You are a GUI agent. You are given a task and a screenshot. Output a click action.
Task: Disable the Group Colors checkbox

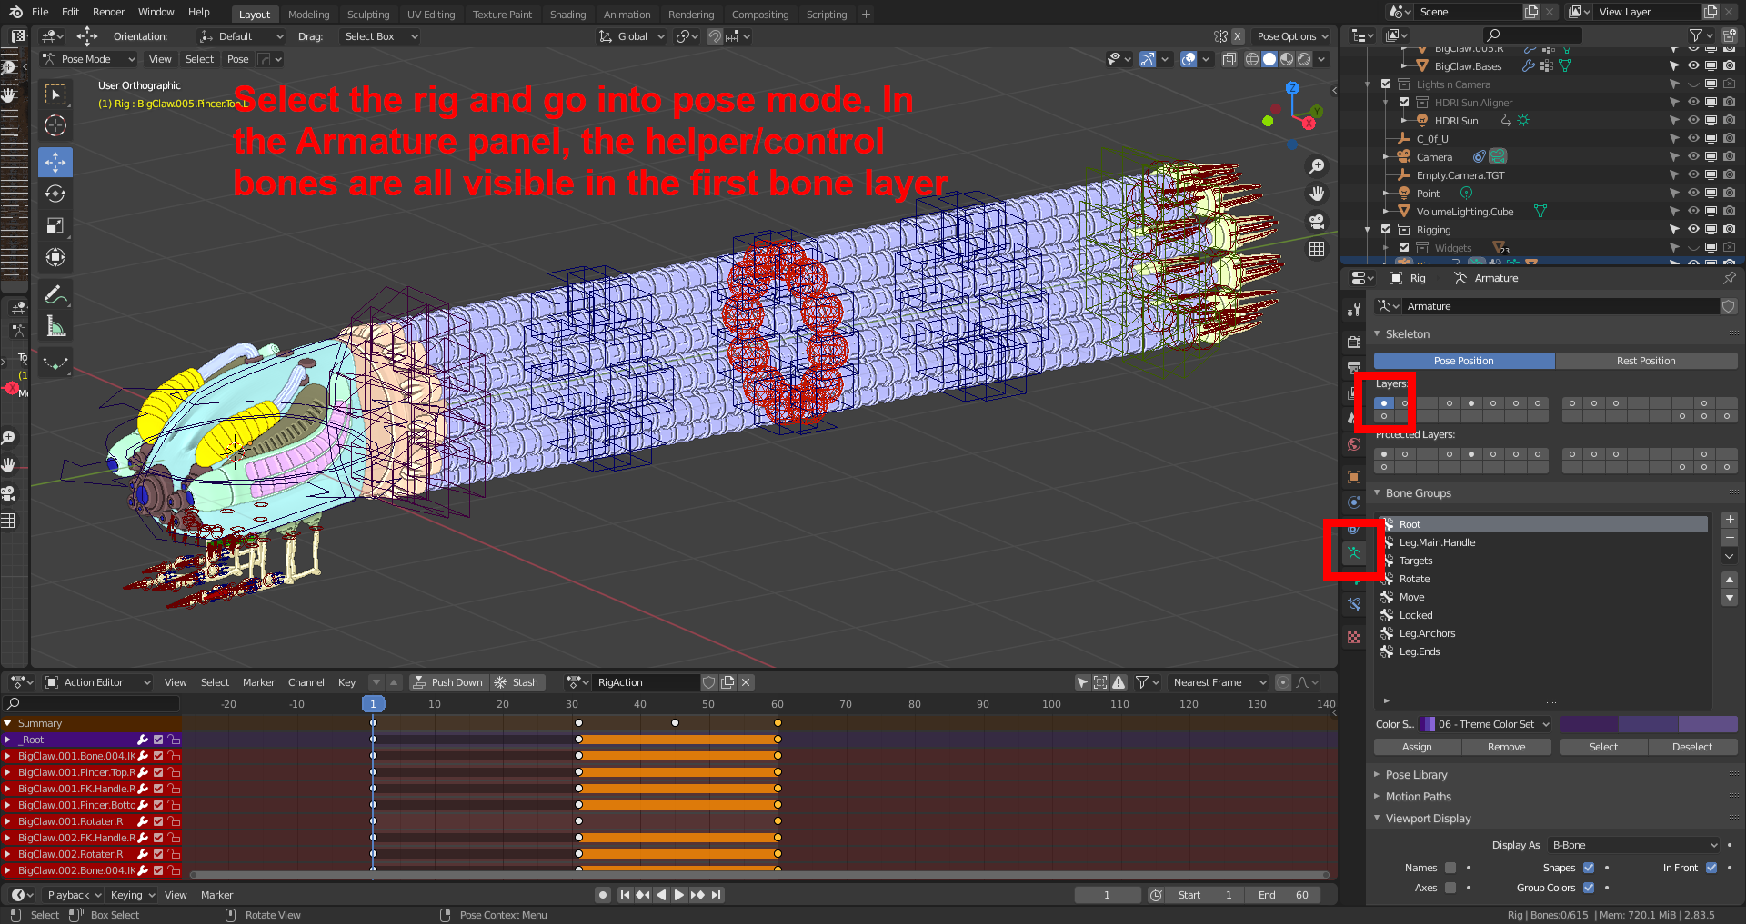click(1589, 888)
